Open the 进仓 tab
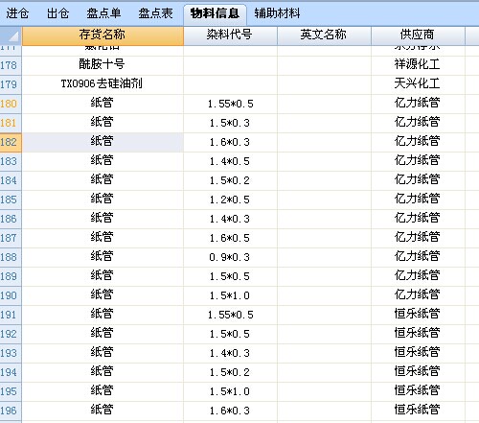The height and width of the screenshot is (423, 479). (x=17, y=13)
